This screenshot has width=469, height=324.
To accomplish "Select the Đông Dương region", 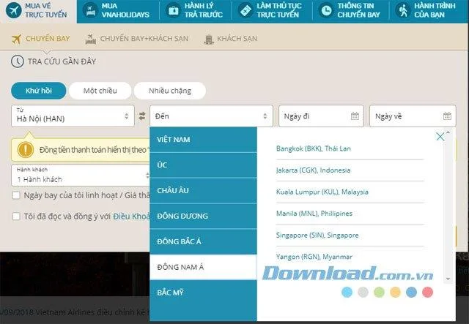I will pos(204,216).
